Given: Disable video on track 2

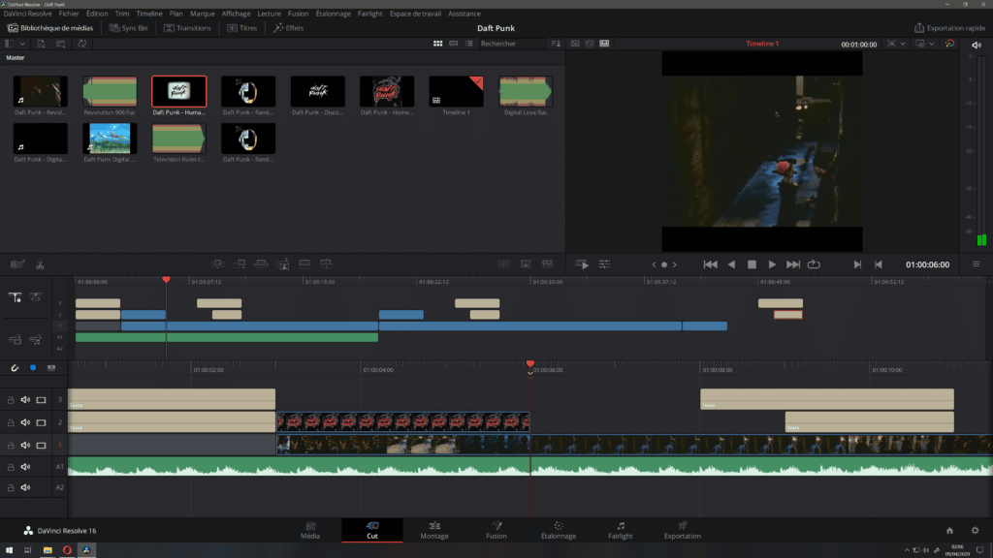Looking at the screenshot, I should pos(41,422).
